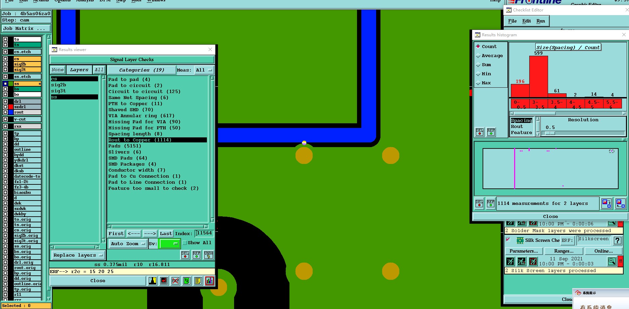Open the Run menu in Checklist Editor
This screenshot has width=629, height=309.
540,21
